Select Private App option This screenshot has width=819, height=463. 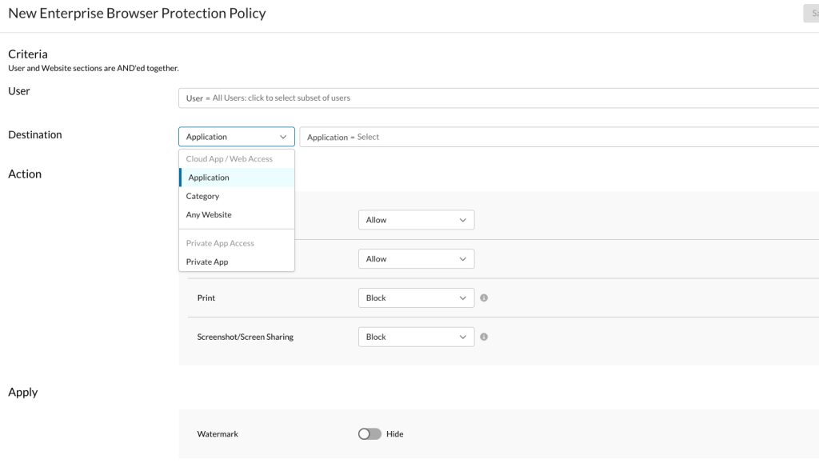[x=237, y=262]
